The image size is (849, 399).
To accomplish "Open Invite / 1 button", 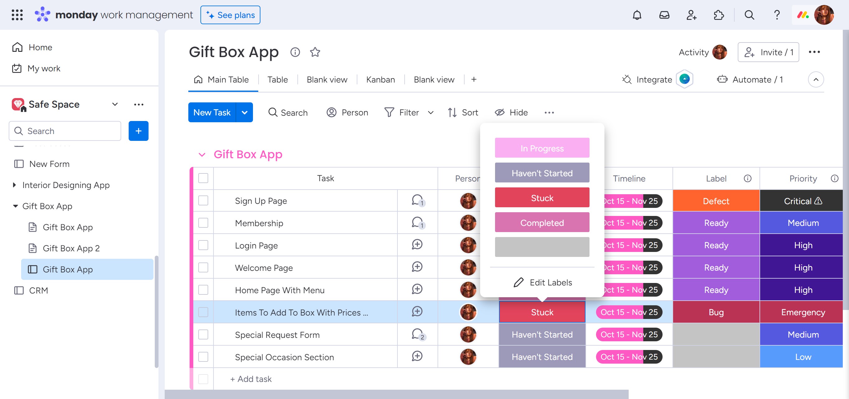I will [x=768, y=52].
